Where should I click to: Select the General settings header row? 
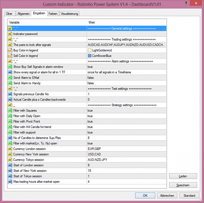[x=87, y=28]
